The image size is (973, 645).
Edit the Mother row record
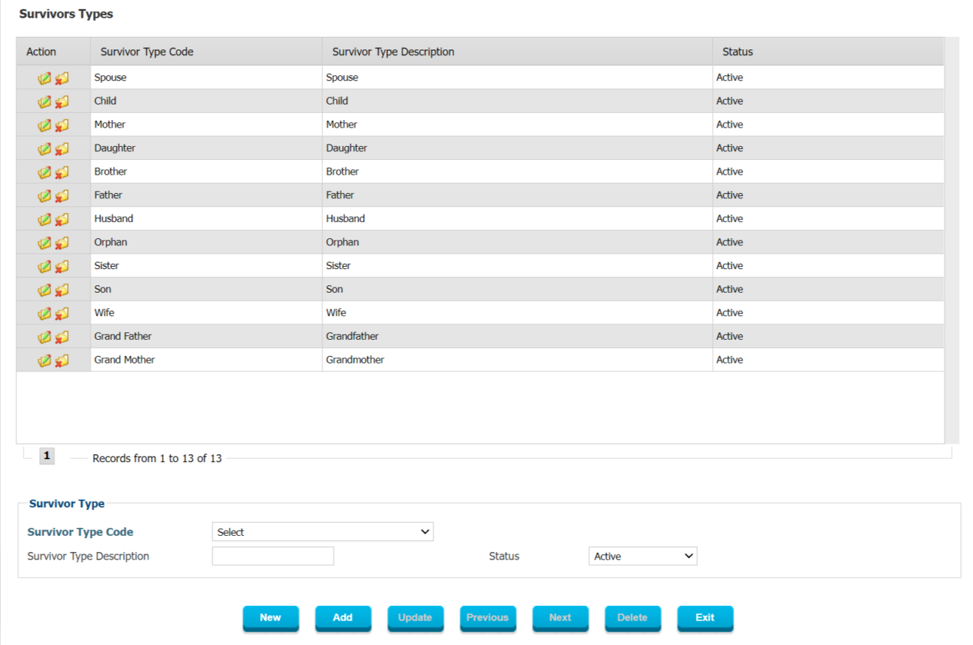click(44, 125)
